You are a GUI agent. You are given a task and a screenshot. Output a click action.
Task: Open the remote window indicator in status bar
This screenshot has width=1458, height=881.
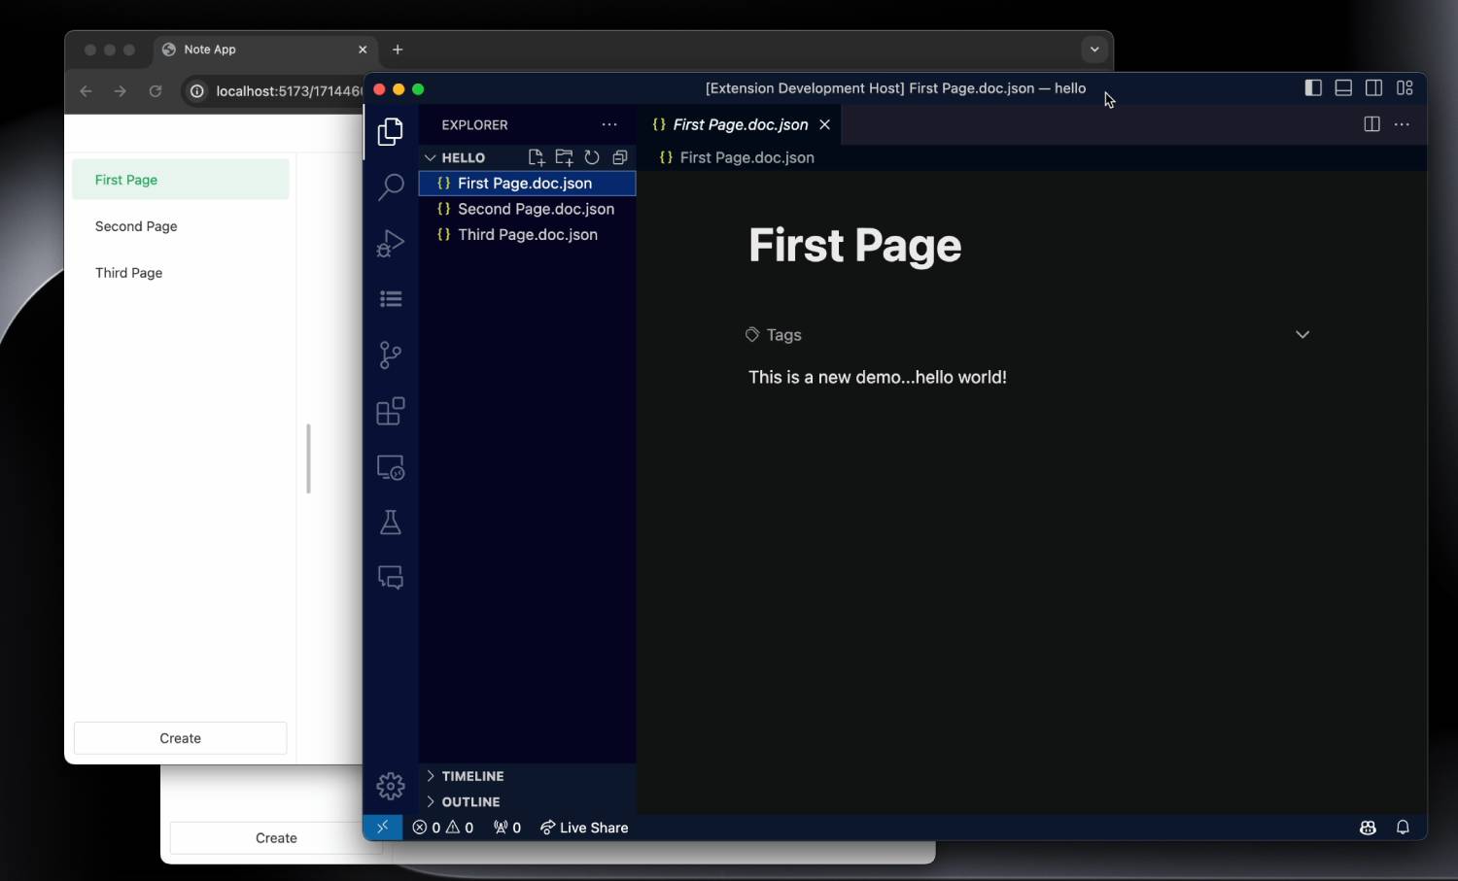tap(382, 828)
